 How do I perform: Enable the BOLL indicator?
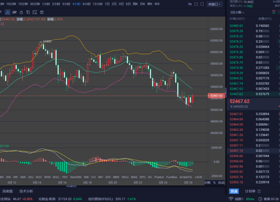pos(56,177)
